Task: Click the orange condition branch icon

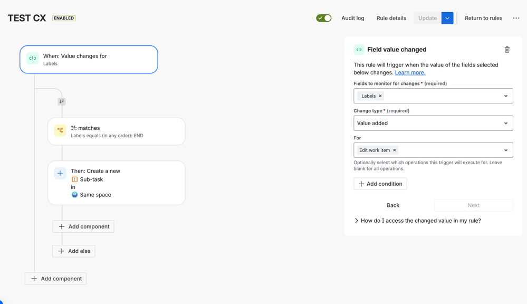Action: [x=60, y=130]
